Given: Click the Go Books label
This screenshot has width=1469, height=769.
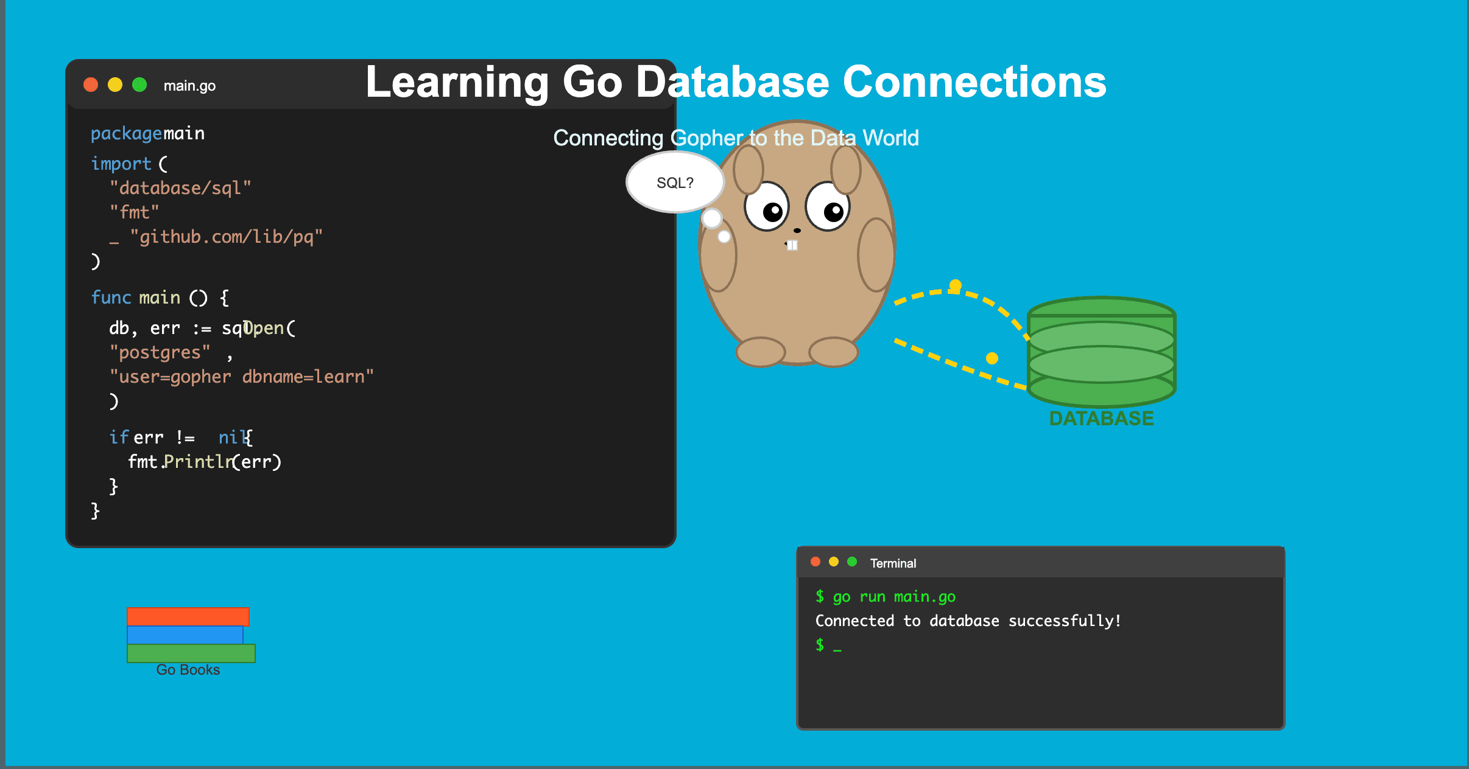Looking at the screenshot, I should coord(188,670).
